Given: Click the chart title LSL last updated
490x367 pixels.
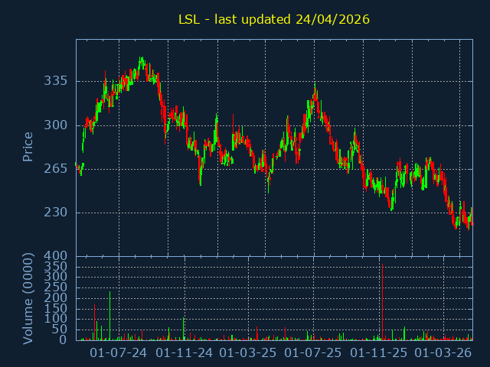Looking at the screenshot, I should (x=273, y=19).
